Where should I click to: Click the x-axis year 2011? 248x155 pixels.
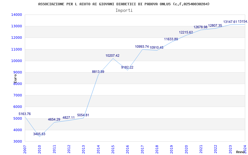54,149
